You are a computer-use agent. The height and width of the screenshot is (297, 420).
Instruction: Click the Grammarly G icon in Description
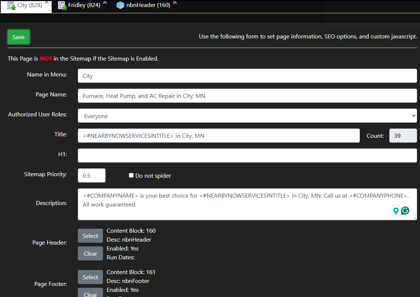pos(405,211)
